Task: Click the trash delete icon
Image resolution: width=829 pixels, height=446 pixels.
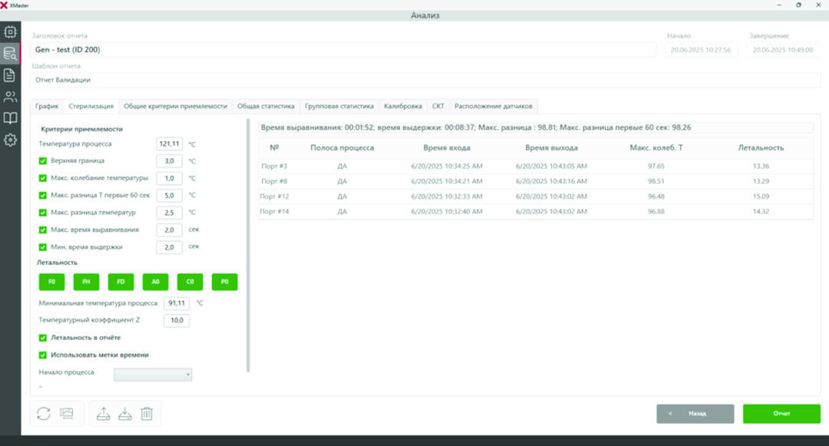Action: pyautogui.click(x=147, y=414)
